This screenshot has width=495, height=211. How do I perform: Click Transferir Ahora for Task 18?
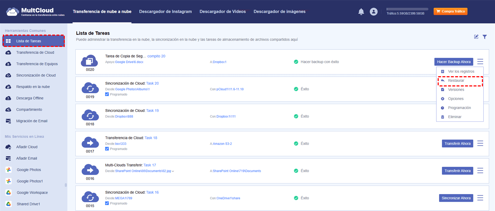point(457,144)
